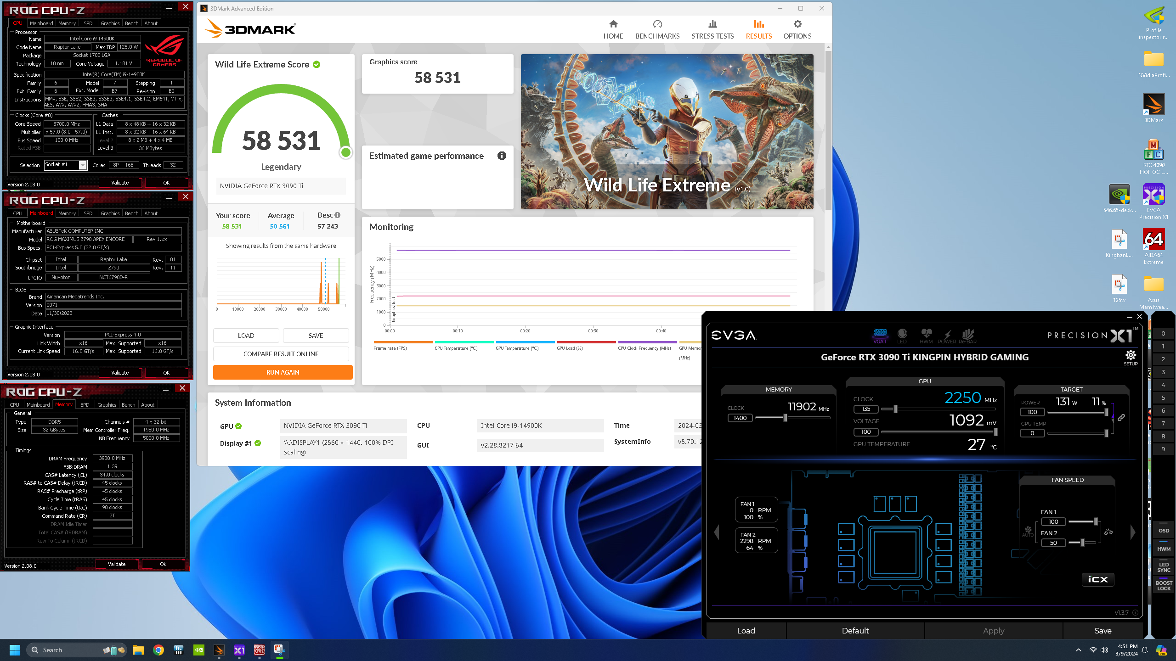This screenshot has width=1176, height=661.
Task: Open the SPD tab in the top CPU-Z window
Action: click(88, 23)
